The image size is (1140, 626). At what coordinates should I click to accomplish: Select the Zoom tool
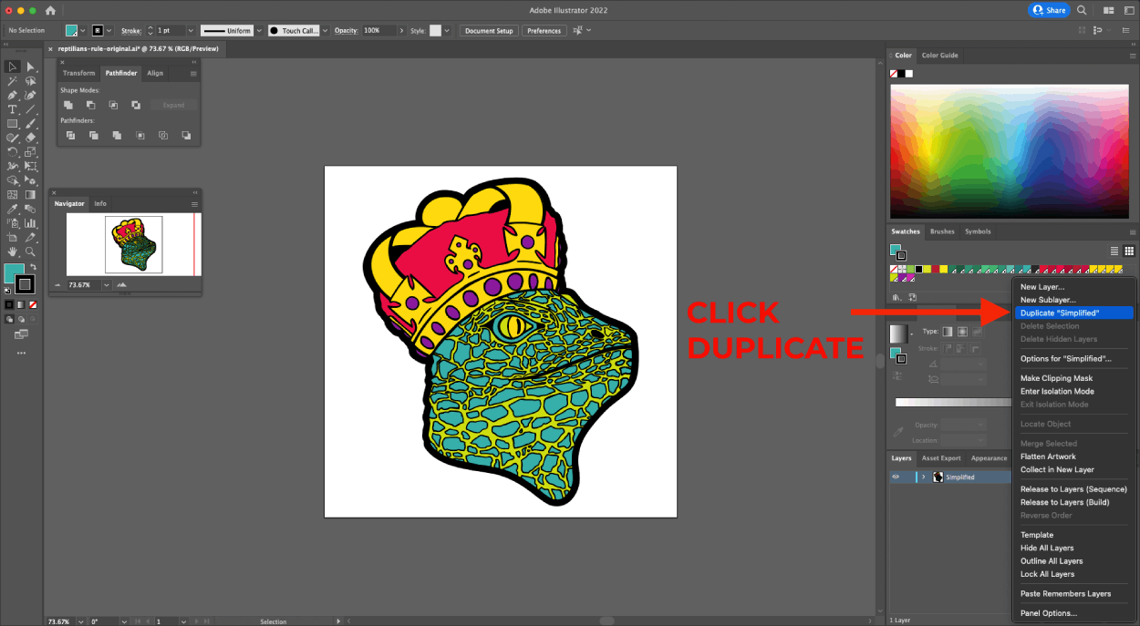pyautogui.click(x=30, y=251)
